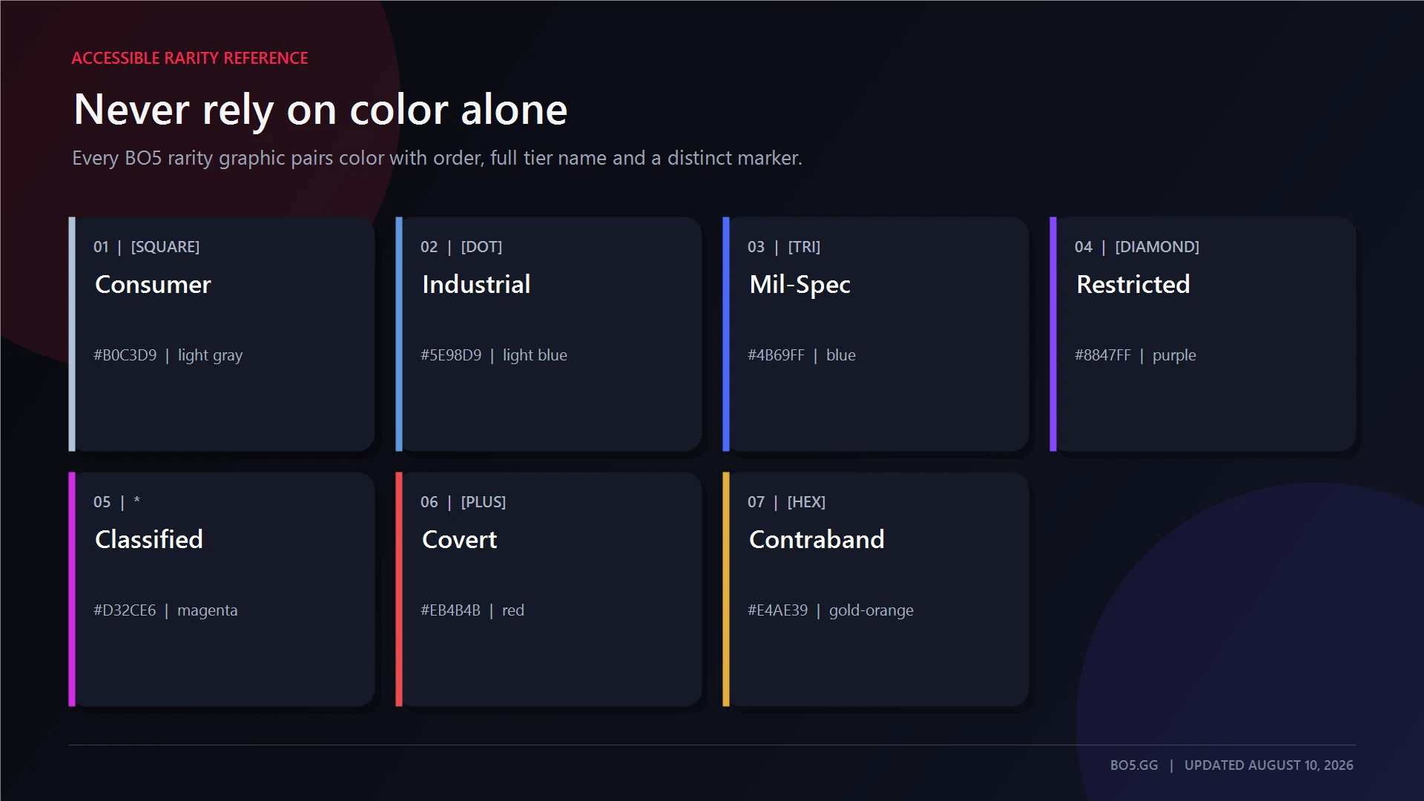The width and height of the screenshot is (1424, 801).
Task: Click the '03 | [TRI]' marker label
Action: tap(784, 247)
